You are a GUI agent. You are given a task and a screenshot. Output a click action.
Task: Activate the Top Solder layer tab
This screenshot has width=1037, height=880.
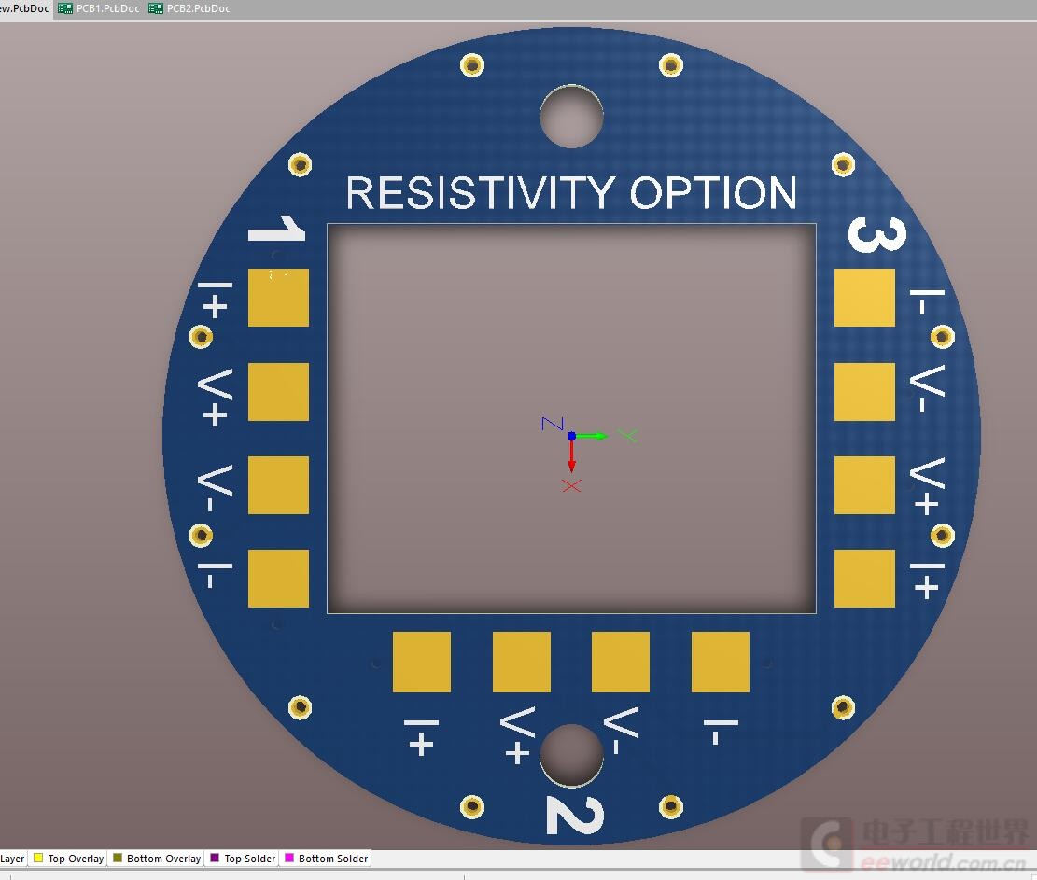click(x=242, y=859)
